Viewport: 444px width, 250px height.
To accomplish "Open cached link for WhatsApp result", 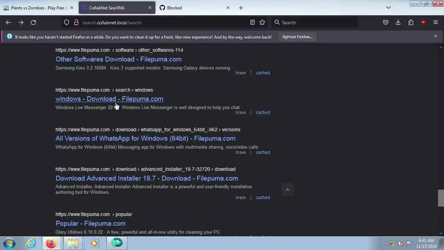I will click(263, 152).
